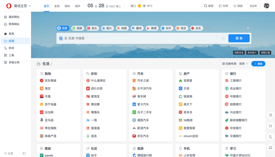Select the 音乐 search engine chip
Screen dimensions: 275x157
(92, 28)
